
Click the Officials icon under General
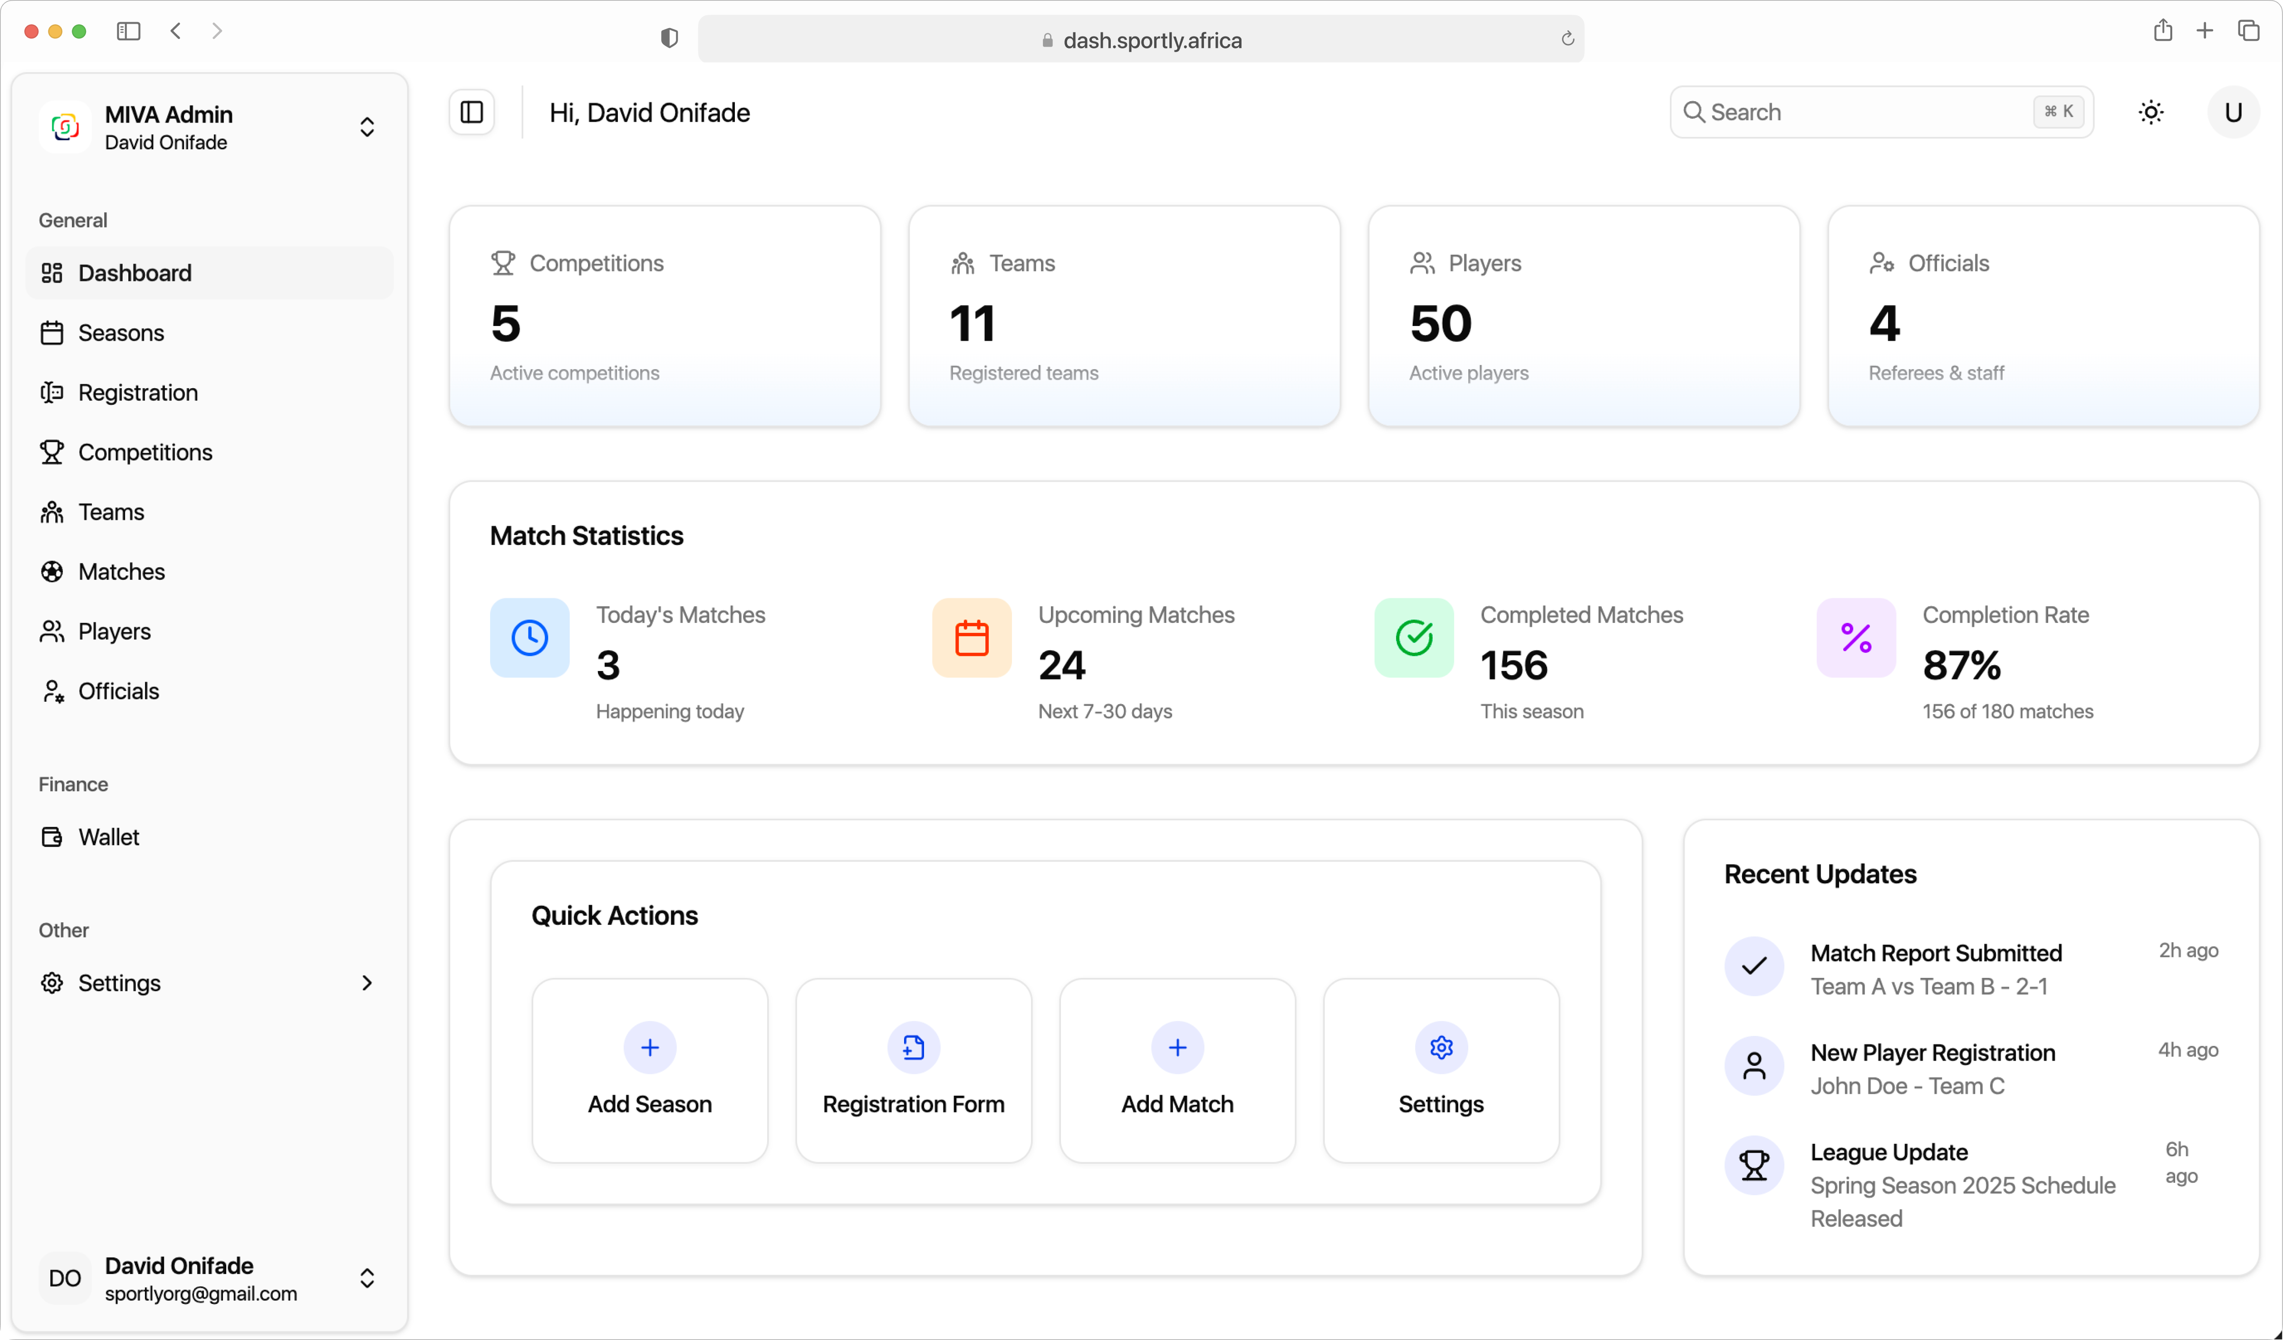[x=52, y=691]
